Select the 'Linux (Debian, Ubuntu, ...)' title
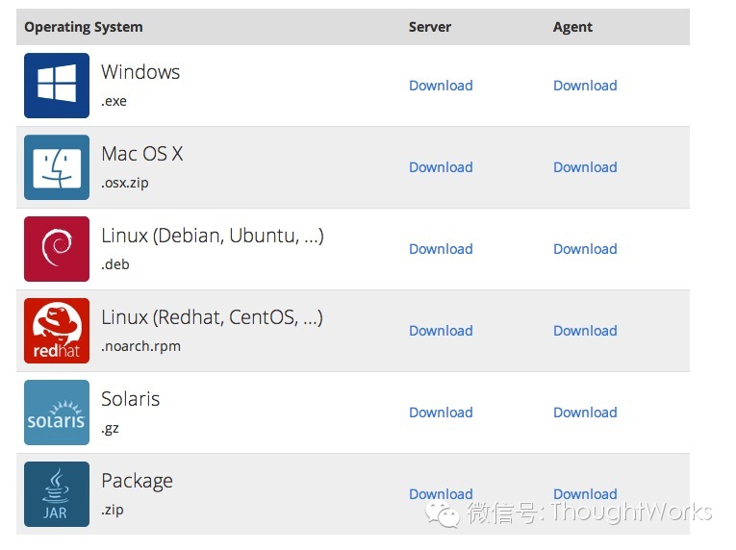Image resolution: width=736 pixels, height=550 pixels. [213, 236]
